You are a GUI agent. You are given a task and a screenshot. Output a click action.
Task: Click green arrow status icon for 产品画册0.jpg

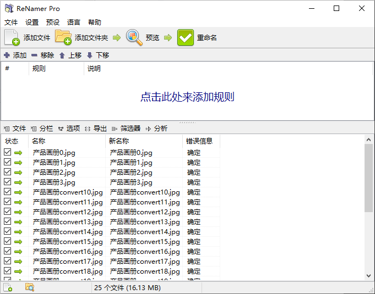click(x=18, y=153)
